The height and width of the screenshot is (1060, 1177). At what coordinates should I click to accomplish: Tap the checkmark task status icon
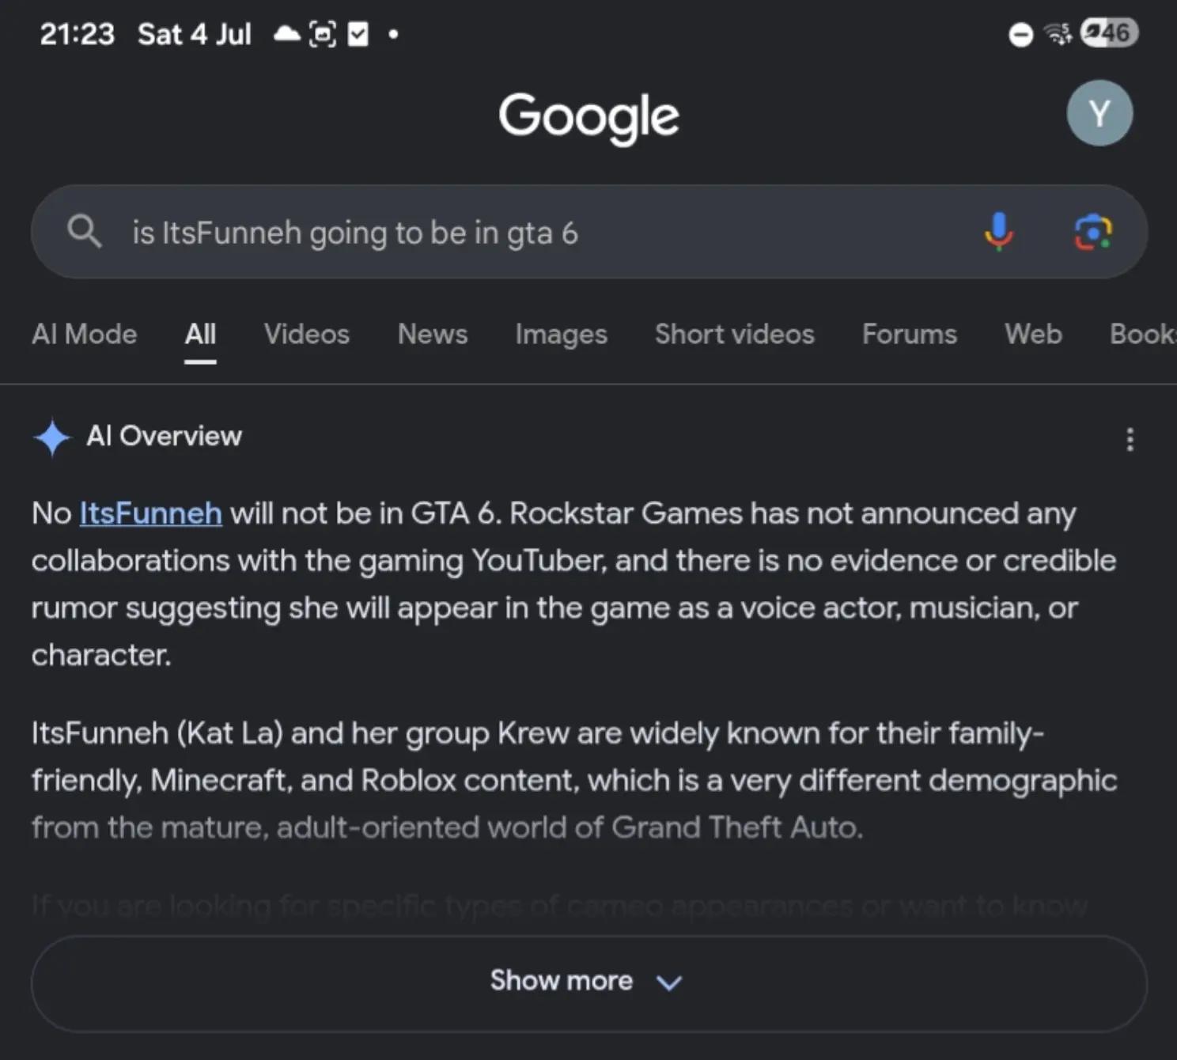click(x=358, y=34)
